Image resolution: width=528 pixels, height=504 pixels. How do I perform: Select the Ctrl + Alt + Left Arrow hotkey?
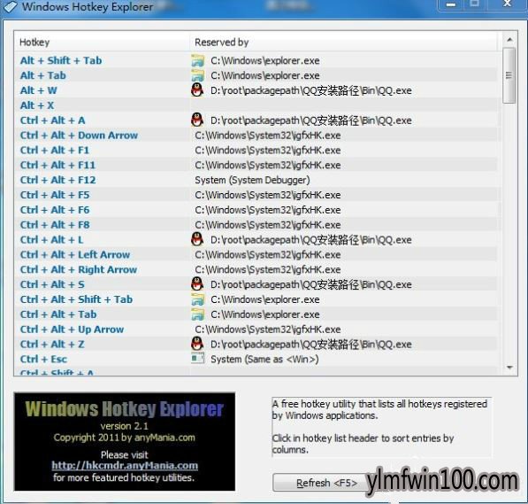pyautogui.click(x=75, y=255)
